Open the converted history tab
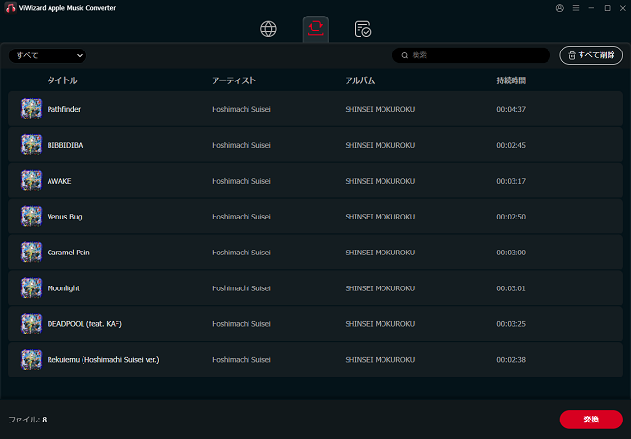This screenshot has height=439, width=631. 363,29
